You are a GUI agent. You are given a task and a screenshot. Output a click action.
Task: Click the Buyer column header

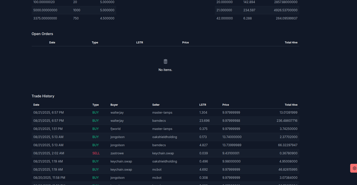[x=114, y=105]
